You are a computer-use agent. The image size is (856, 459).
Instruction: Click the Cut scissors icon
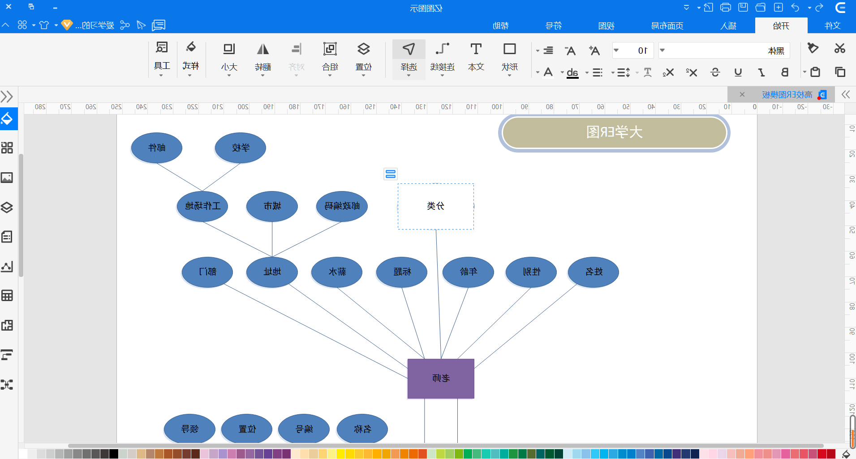839,48
